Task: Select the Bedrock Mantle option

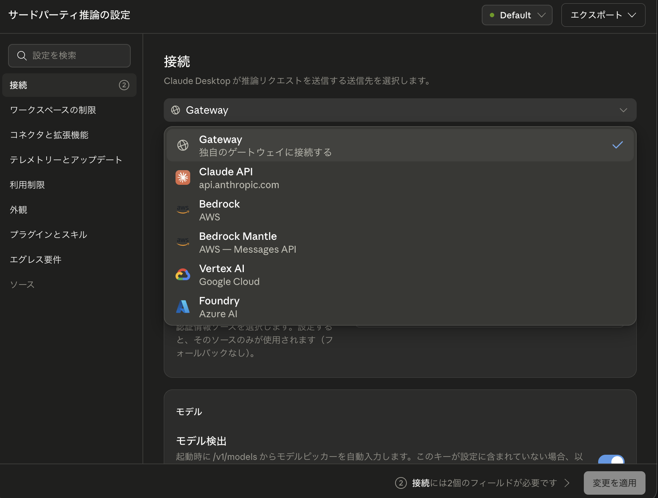Action: click(400, 242)
